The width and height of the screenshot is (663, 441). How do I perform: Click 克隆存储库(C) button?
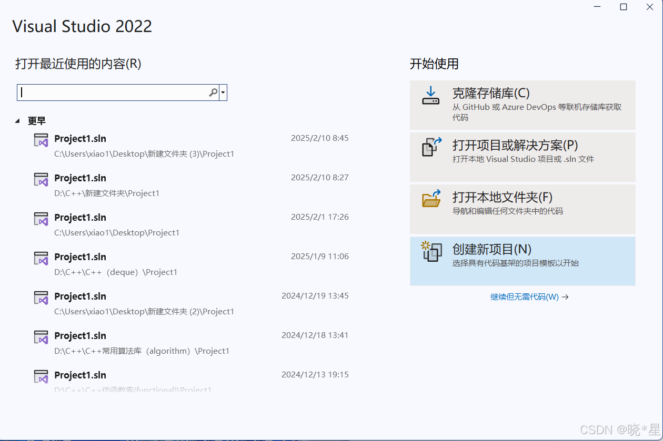point(523,105)
